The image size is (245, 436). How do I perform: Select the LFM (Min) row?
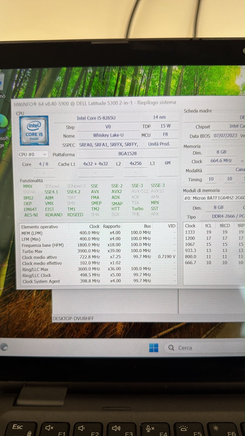click(x=99, y=239)
